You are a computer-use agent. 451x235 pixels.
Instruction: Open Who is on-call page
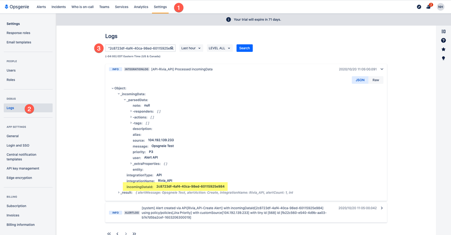click(x=83, y=7)
